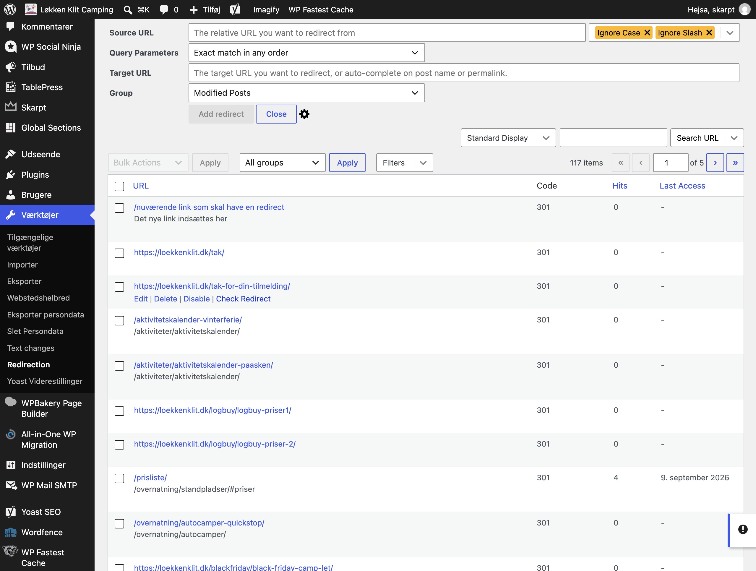The height and width of the screenshot is (571, 756).
Task: Expand the Query Parameters dropdown
Action: click(306, 53)
